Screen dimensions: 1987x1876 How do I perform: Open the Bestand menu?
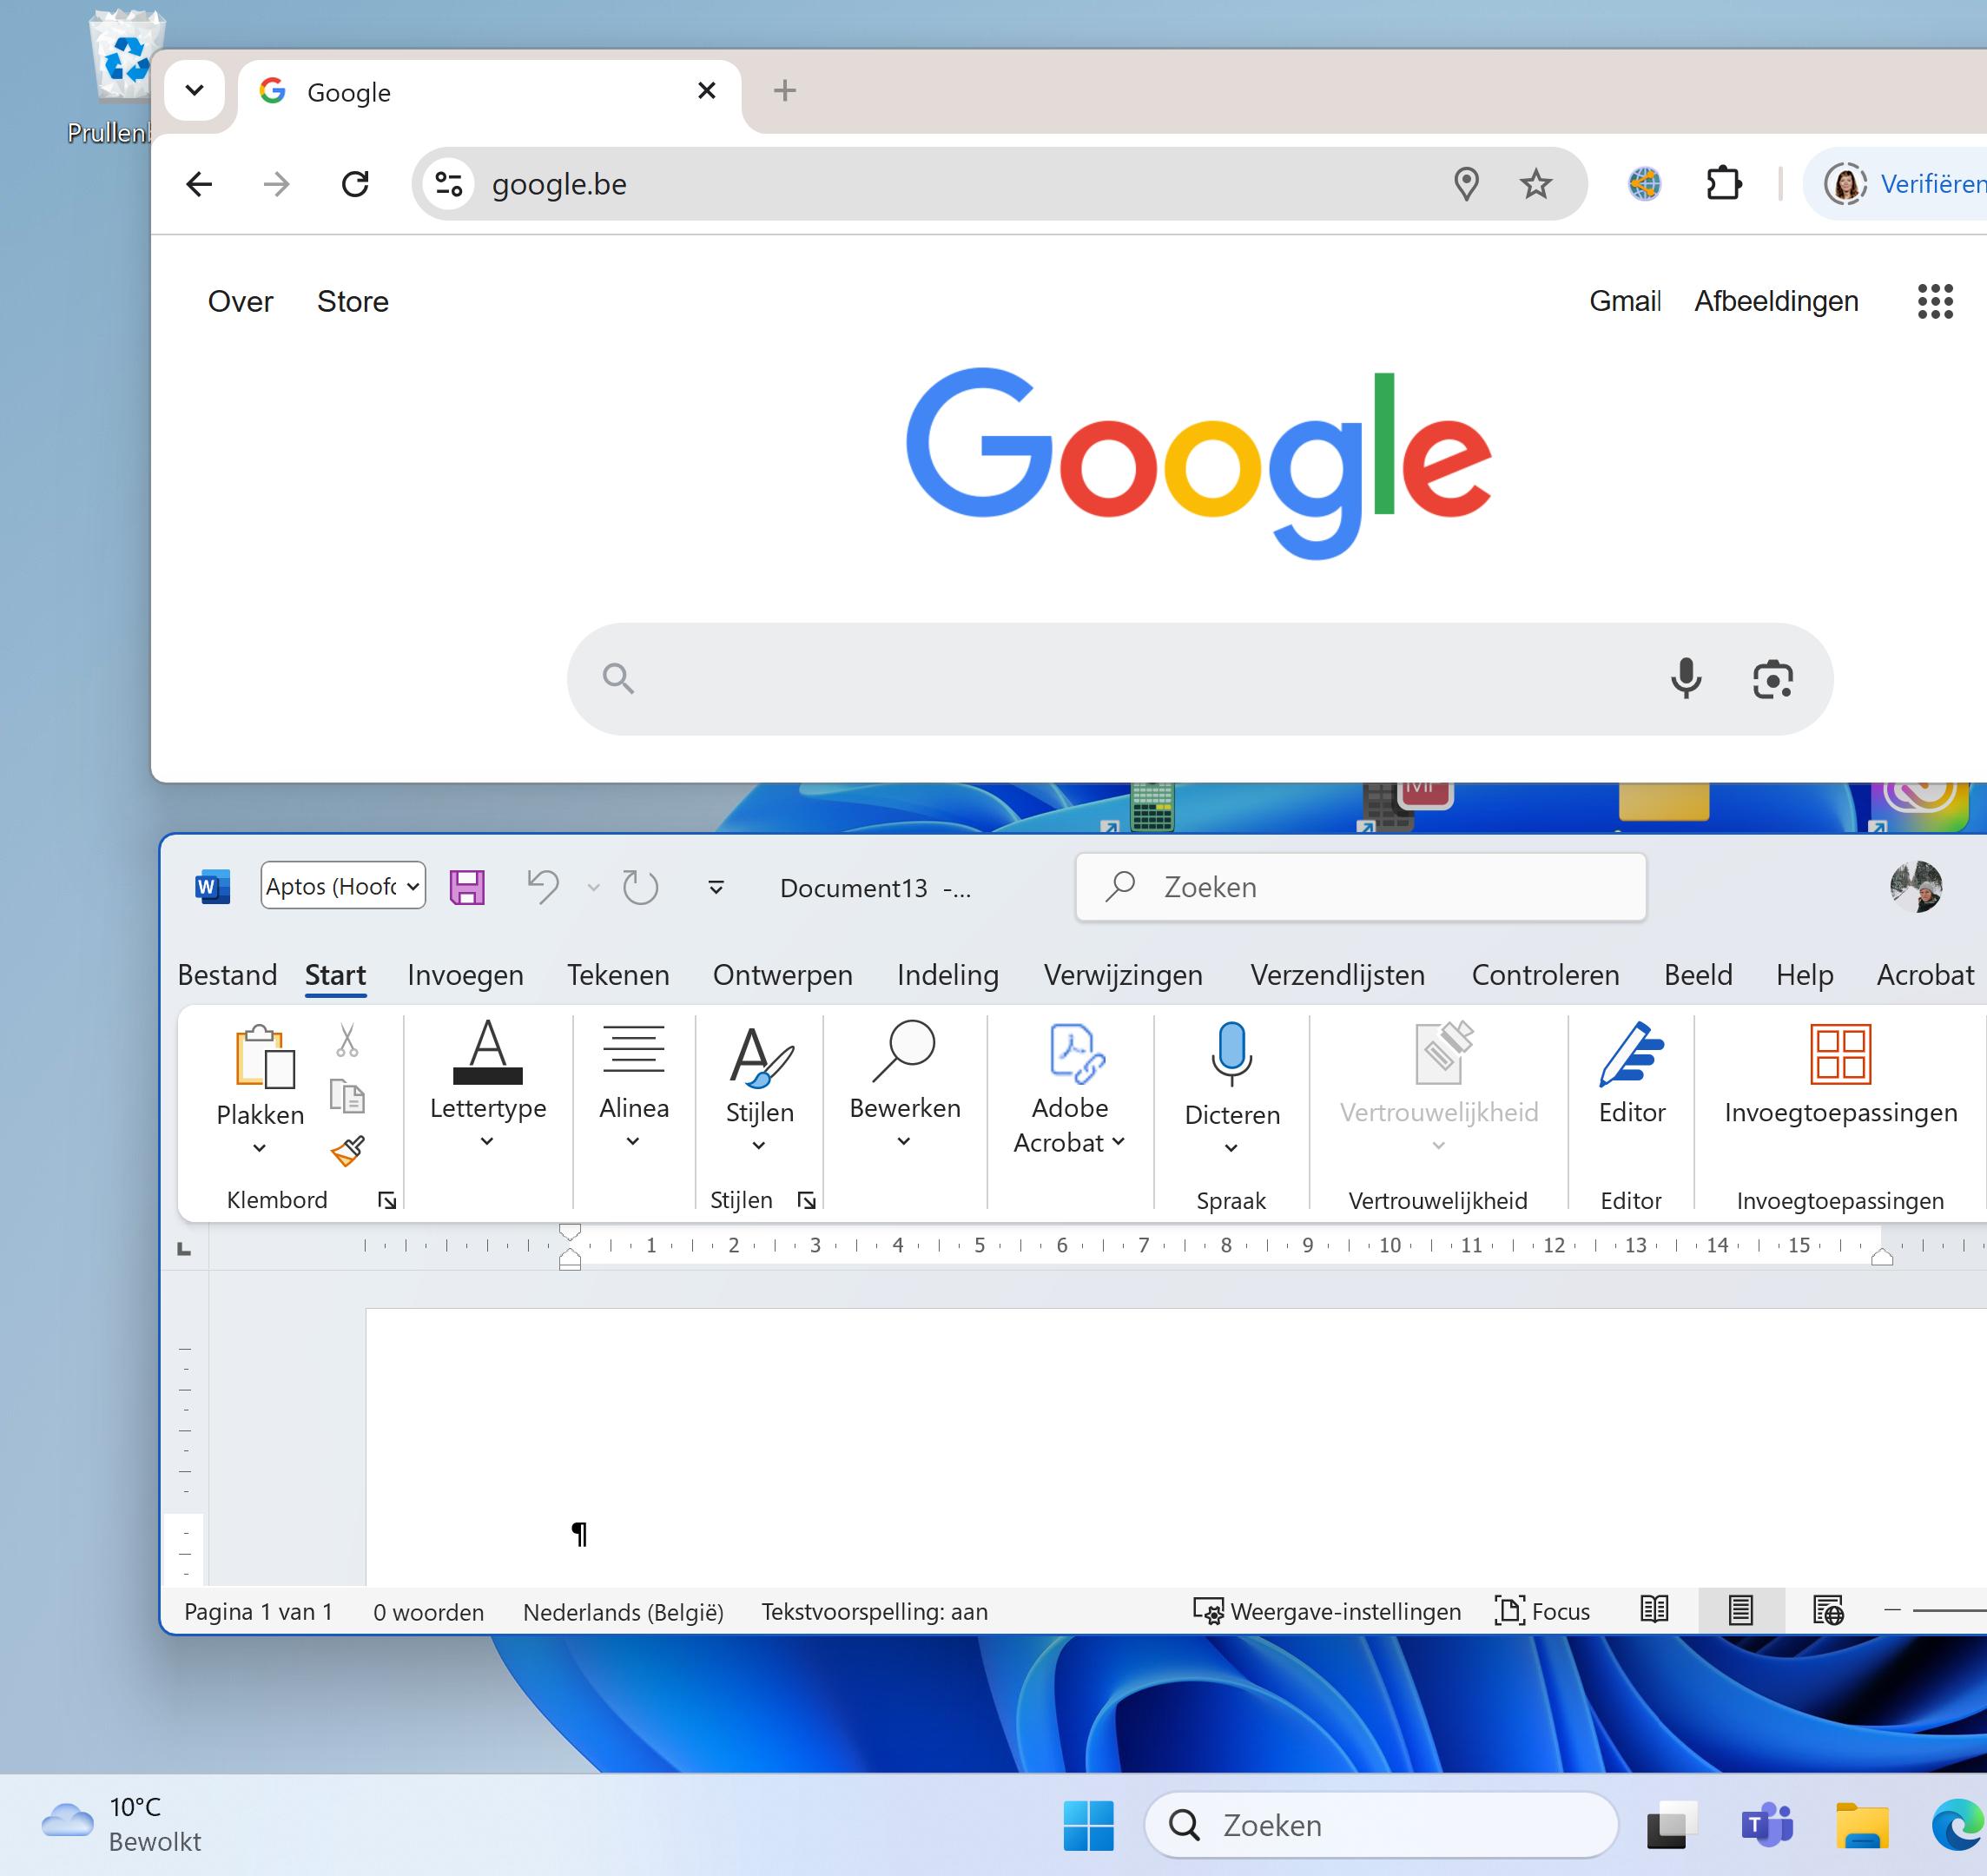click(x=227, y=975)
